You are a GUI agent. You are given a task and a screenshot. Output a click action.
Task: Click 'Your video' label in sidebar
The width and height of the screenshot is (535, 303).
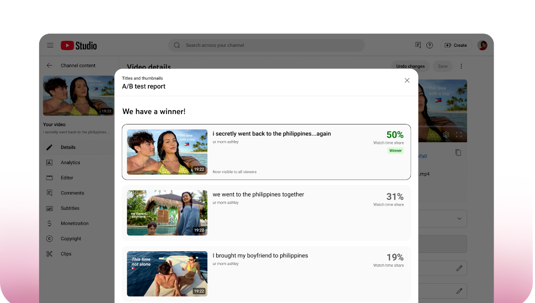[54, 125]
